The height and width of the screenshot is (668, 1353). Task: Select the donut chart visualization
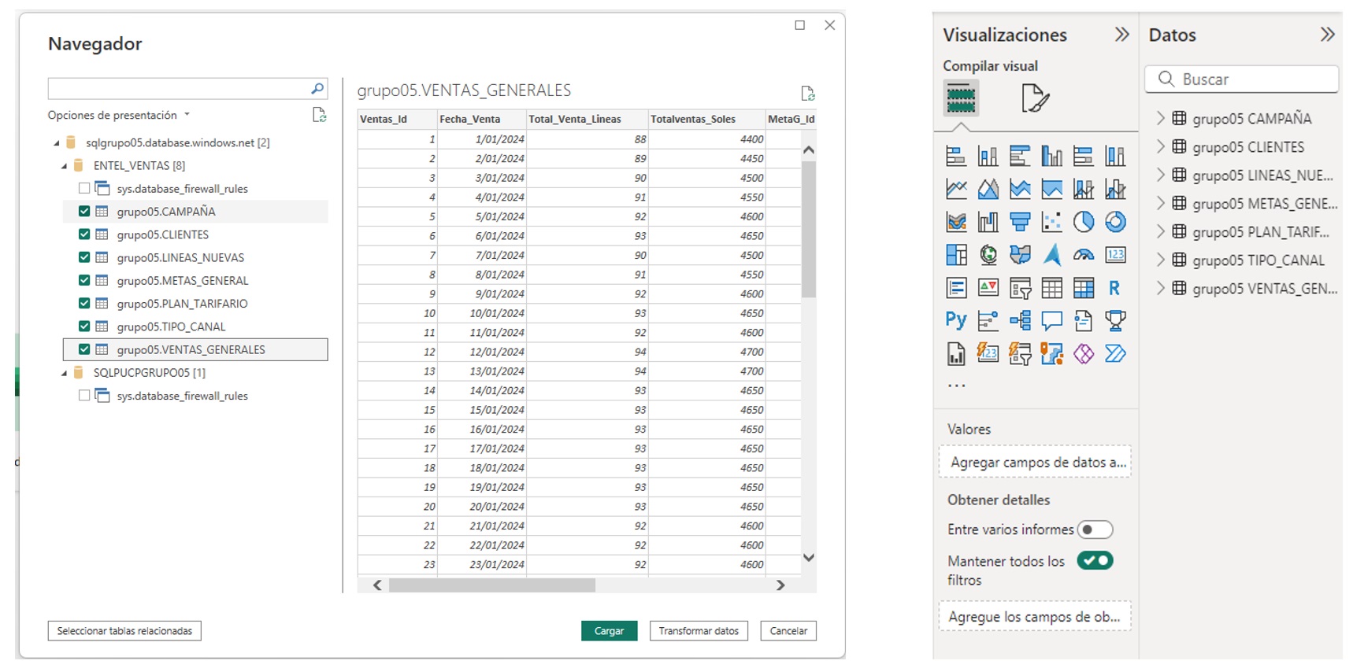[1115, 223]
